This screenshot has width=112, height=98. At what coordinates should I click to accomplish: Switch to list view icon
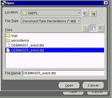click(x=93, y=28)
